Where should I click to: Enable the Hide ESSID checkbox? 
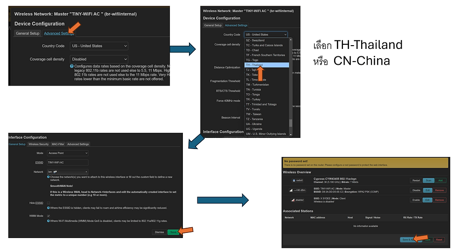pyautogui.click(x=49, y=203)
